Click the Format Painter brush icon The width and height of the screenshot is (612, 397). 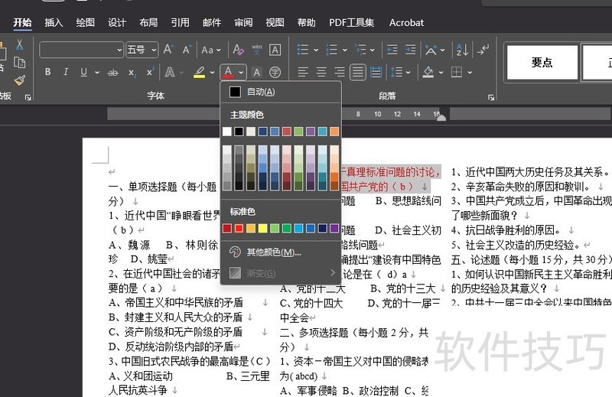pyautogui.click(x=20, y=79)
